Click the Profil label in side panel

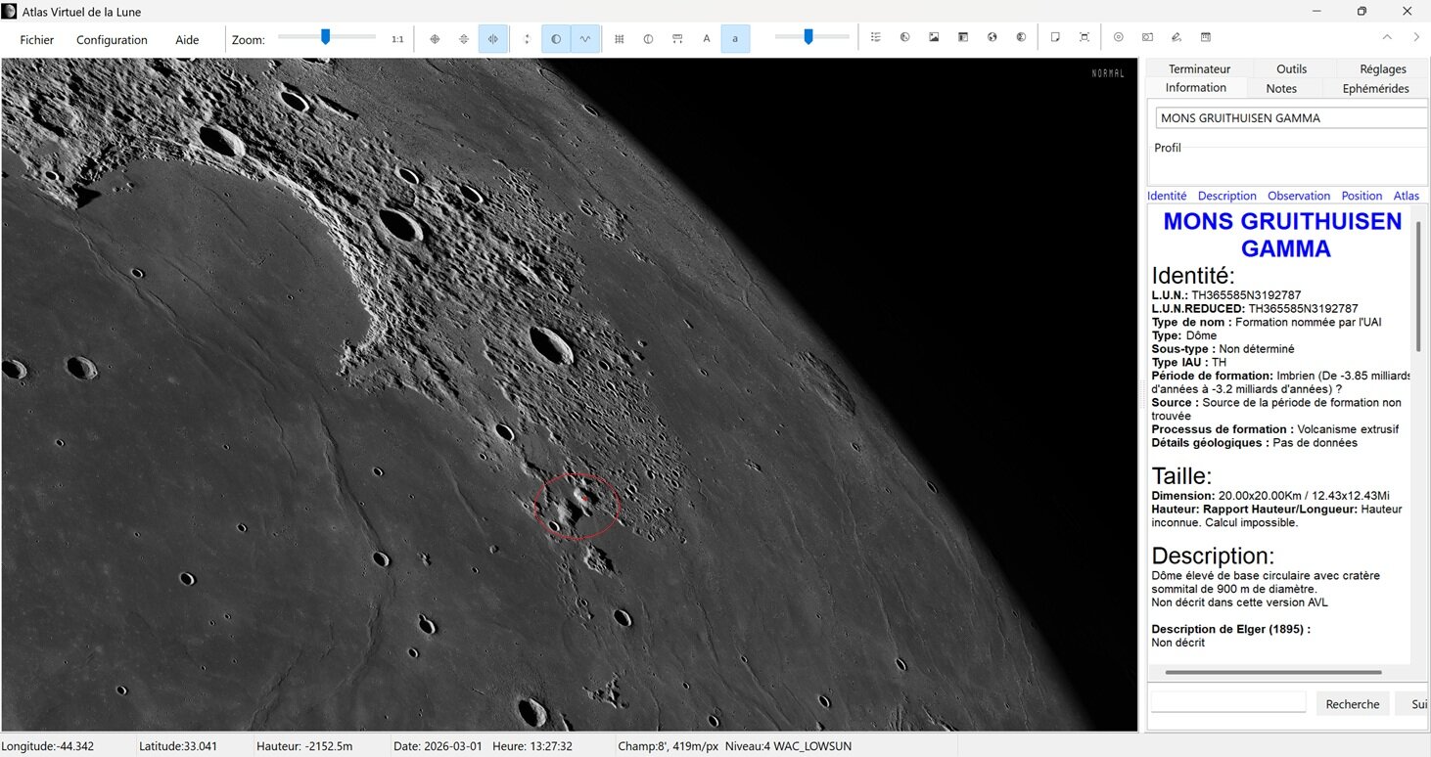pyautogui.click(x=1168, y=148)
